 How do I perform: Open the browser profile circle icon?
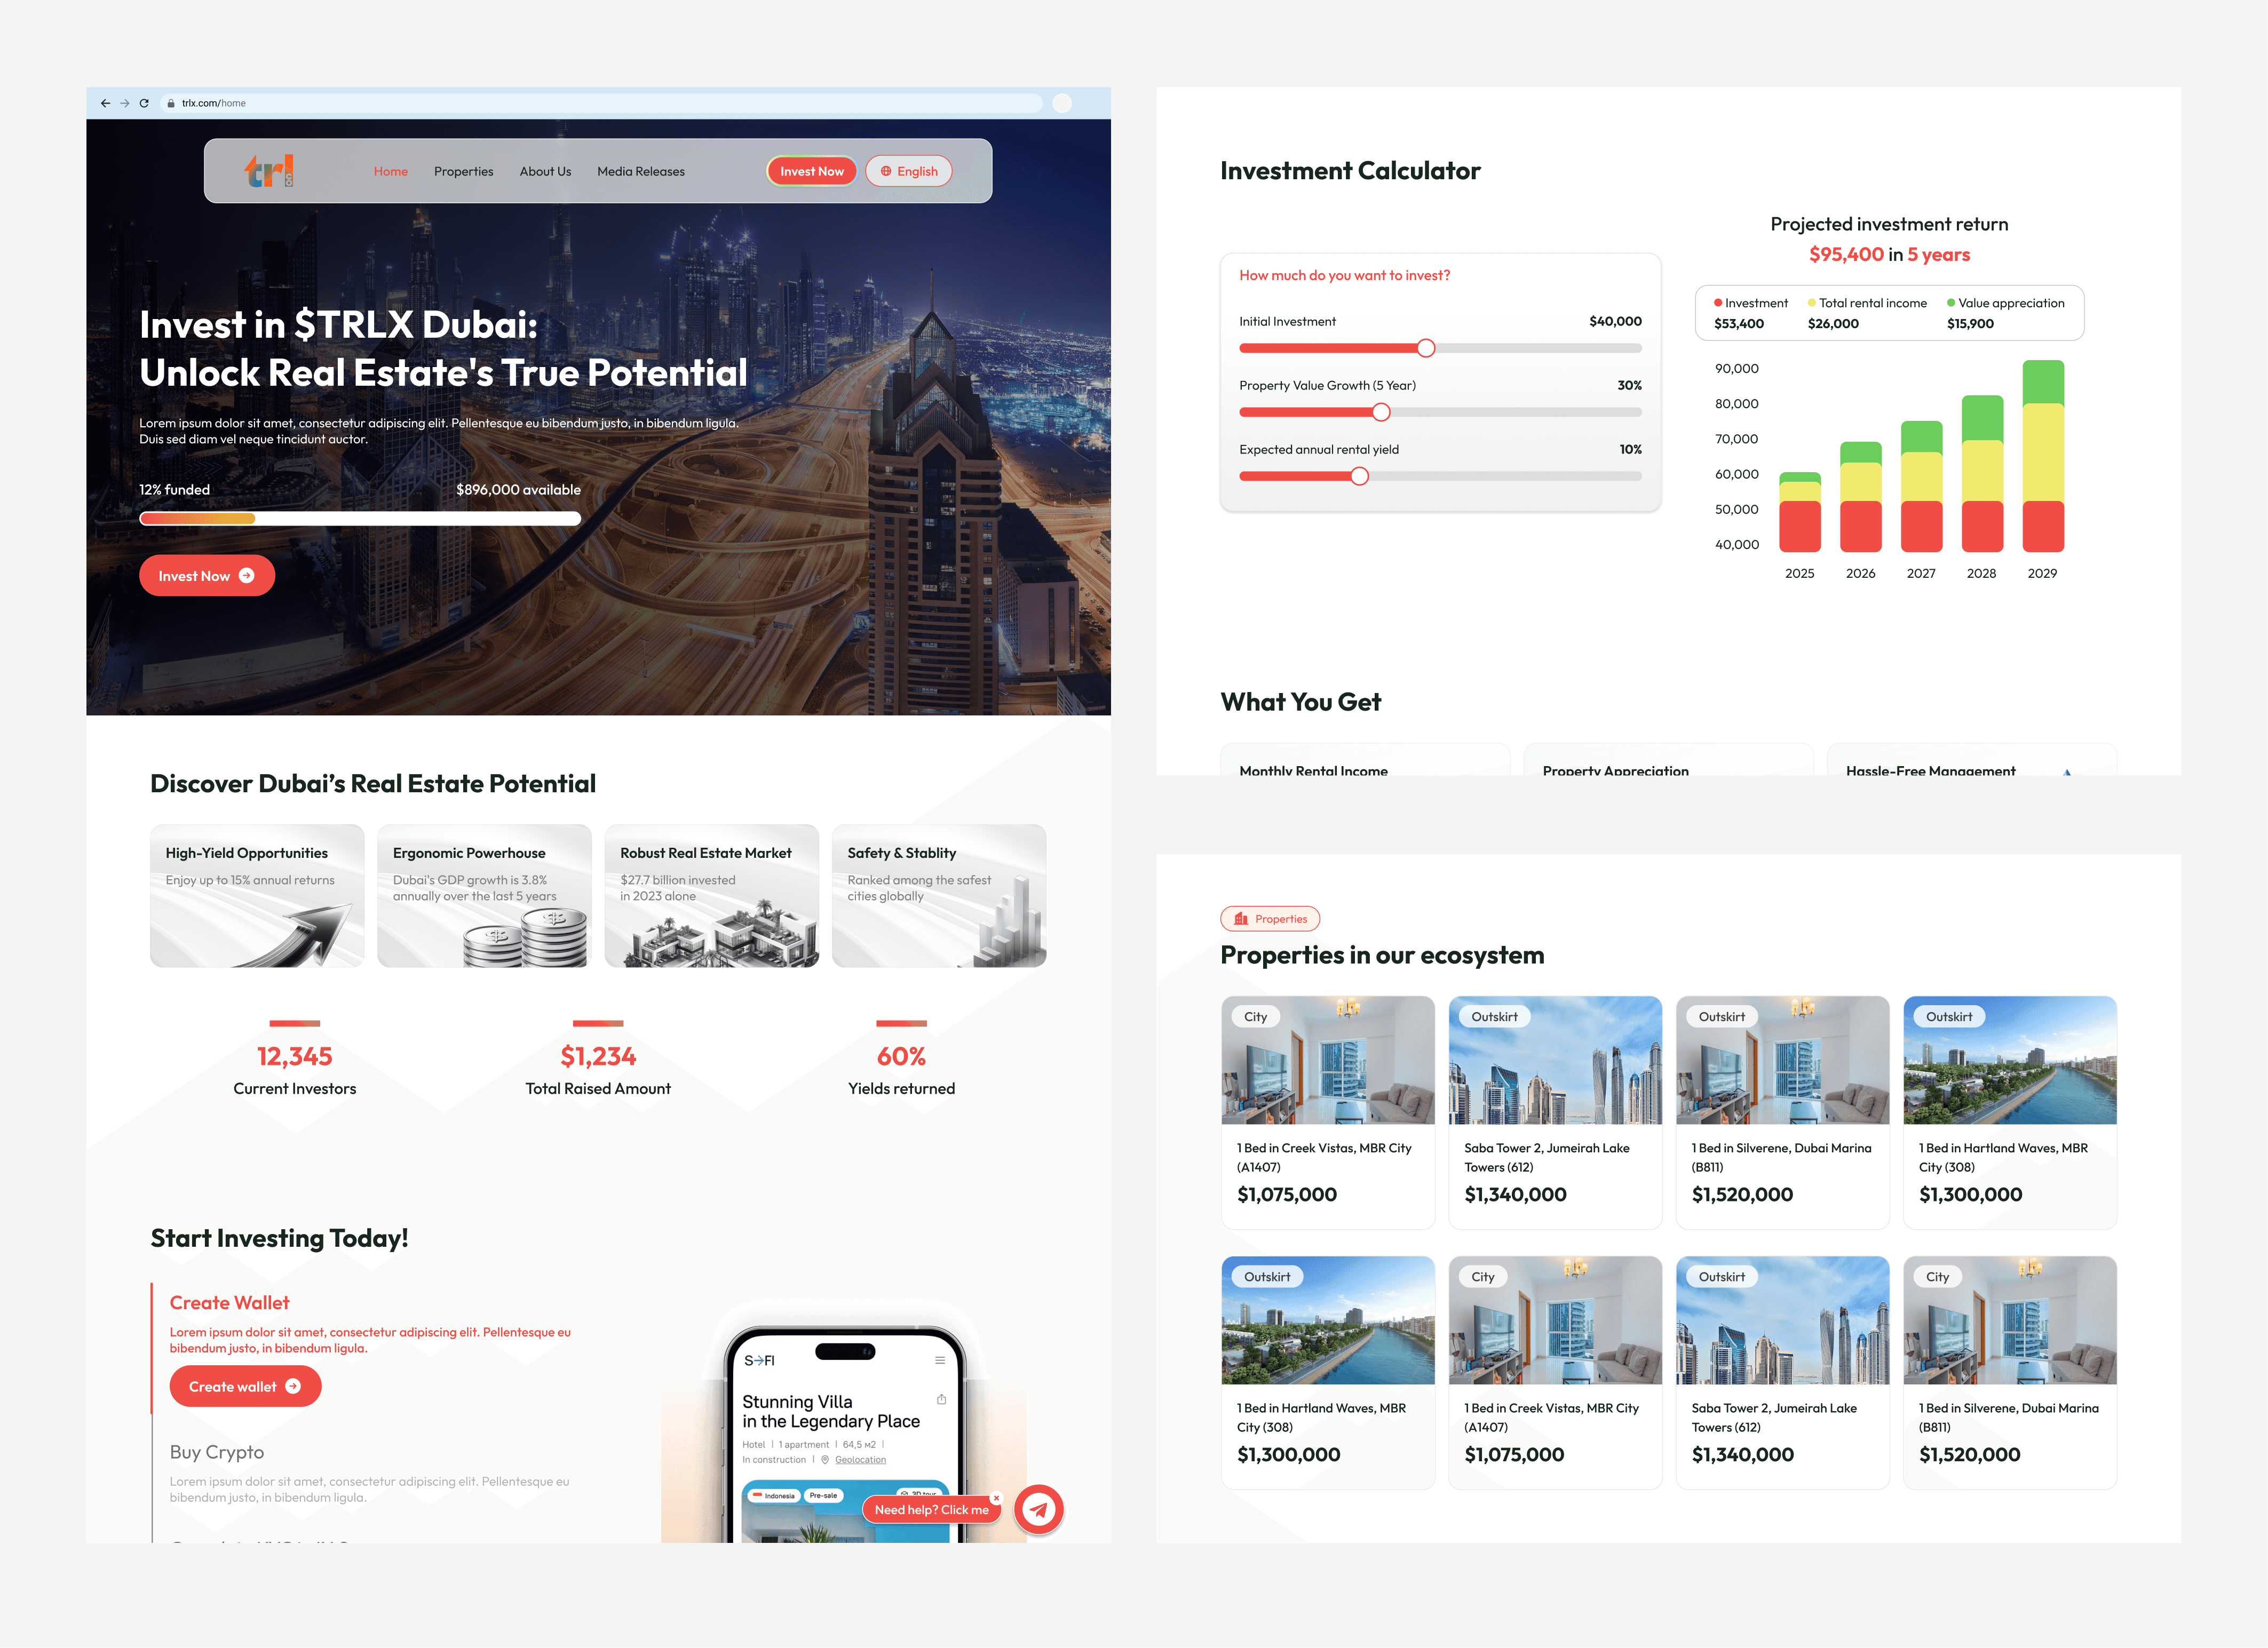click(x=1062, y=103)
